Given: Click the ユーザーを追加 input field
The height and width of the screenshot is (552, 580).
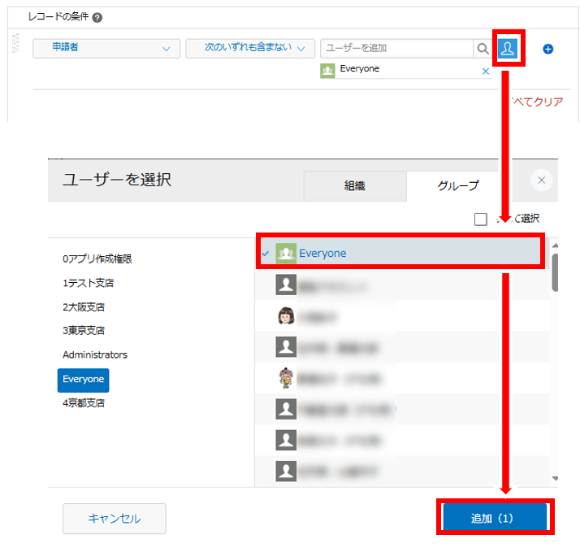Looking at the screenshot, I should point(396,49).
